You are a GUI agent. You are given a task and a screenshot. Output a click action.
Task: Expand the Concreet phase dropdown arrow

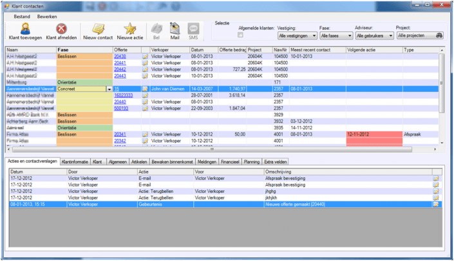[x=109, y=89]
